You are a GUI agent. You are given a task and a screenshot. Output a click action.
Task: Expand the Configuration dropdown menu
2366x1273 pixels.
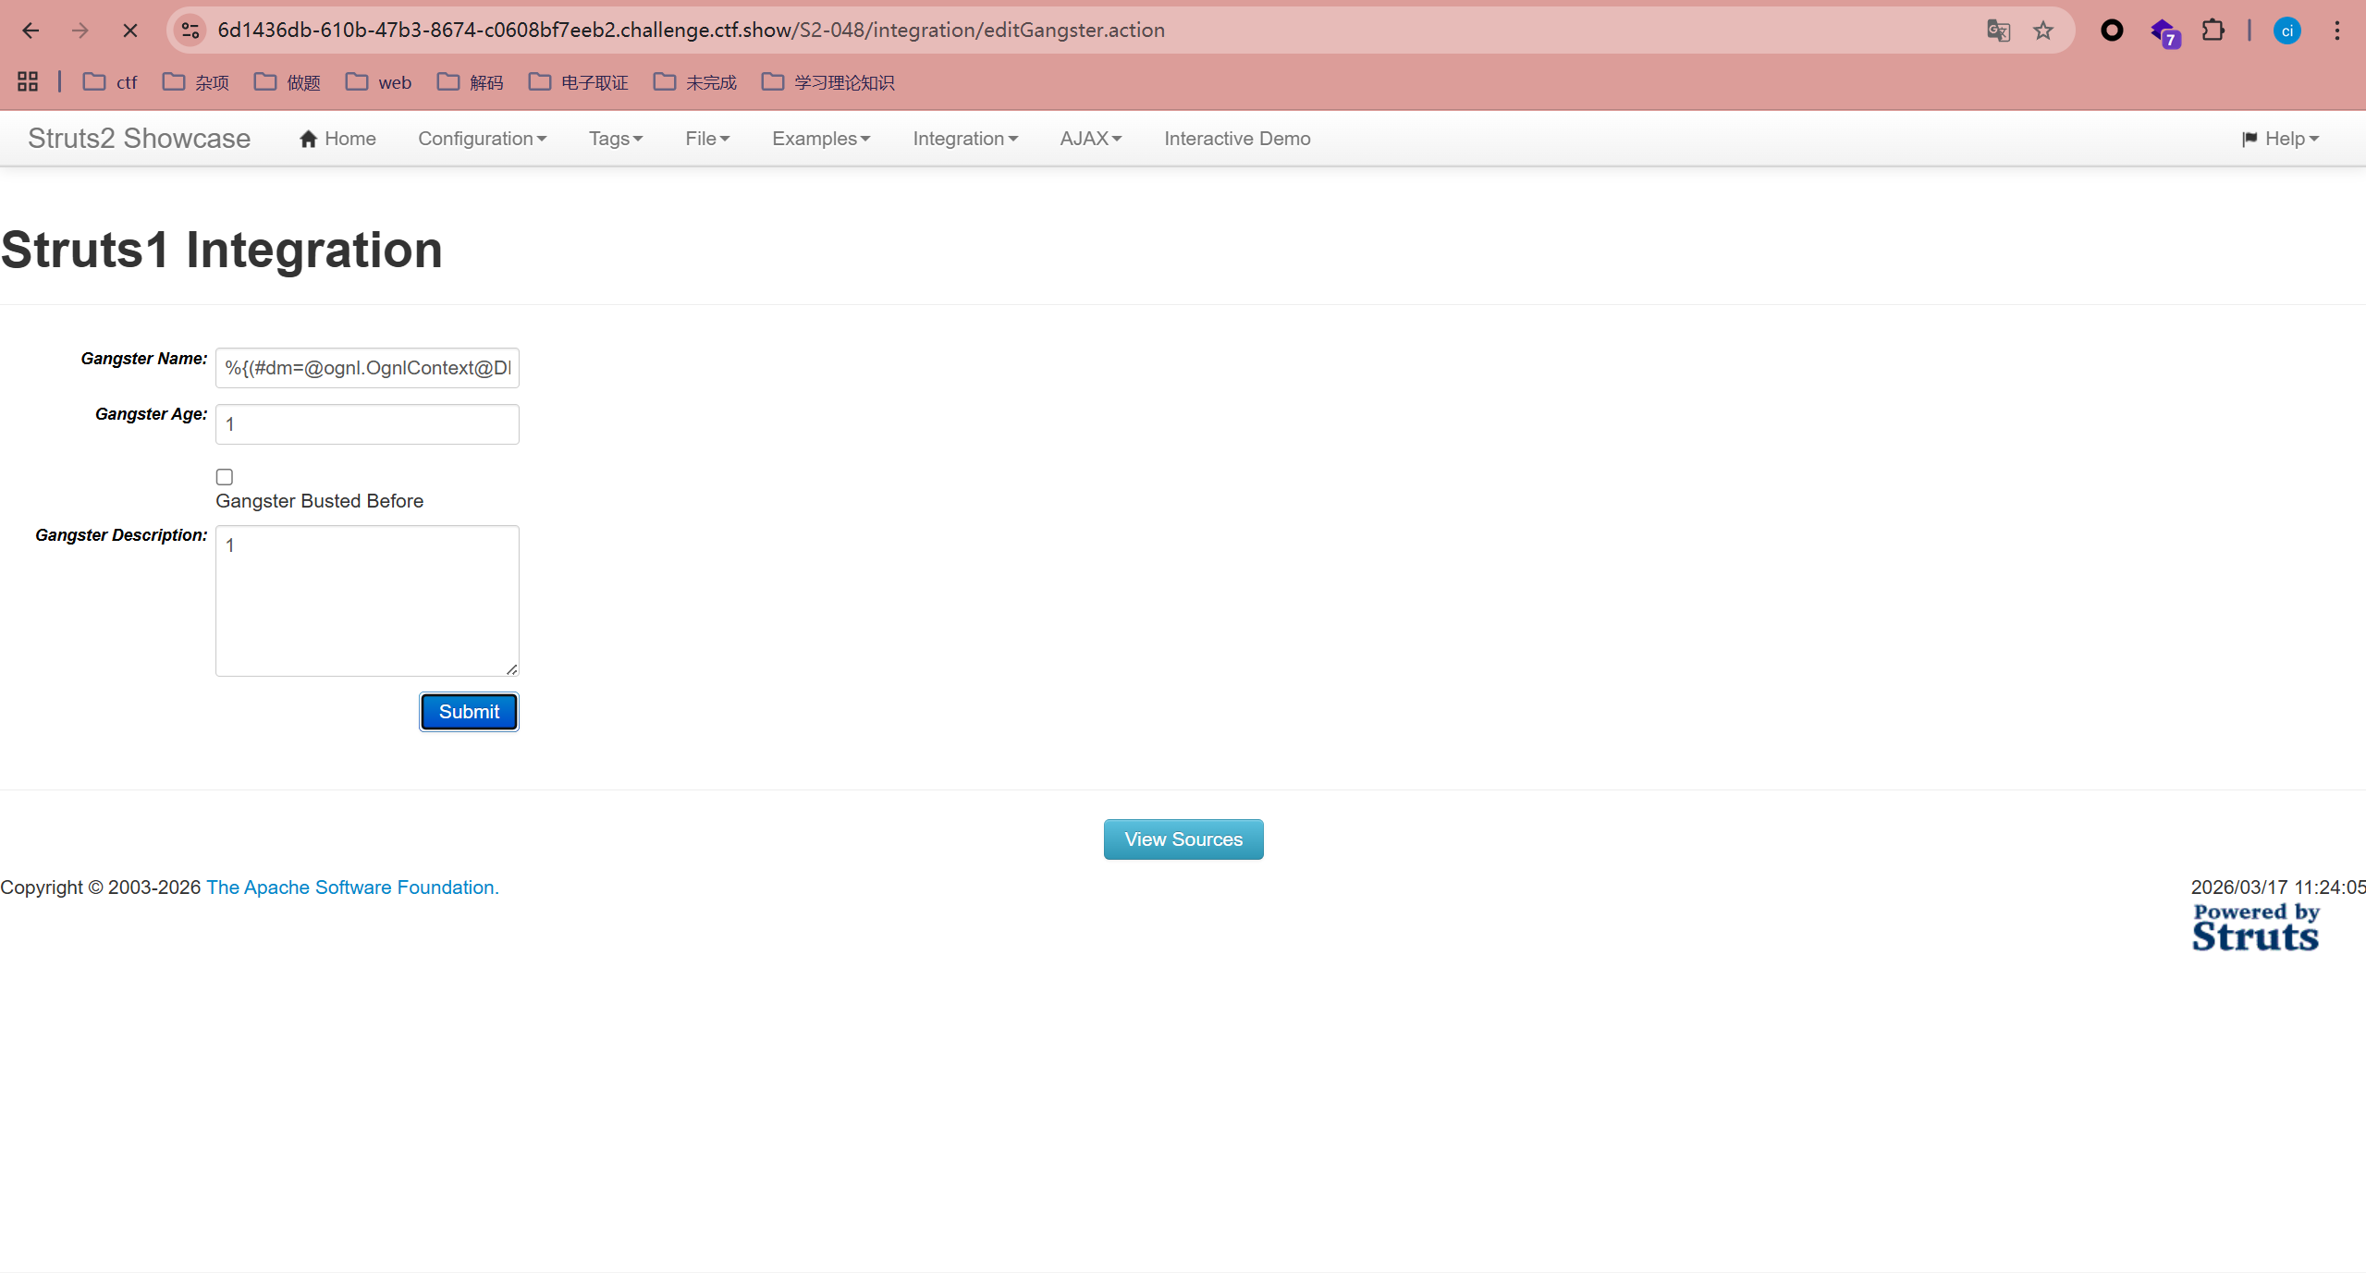(482, 139)
